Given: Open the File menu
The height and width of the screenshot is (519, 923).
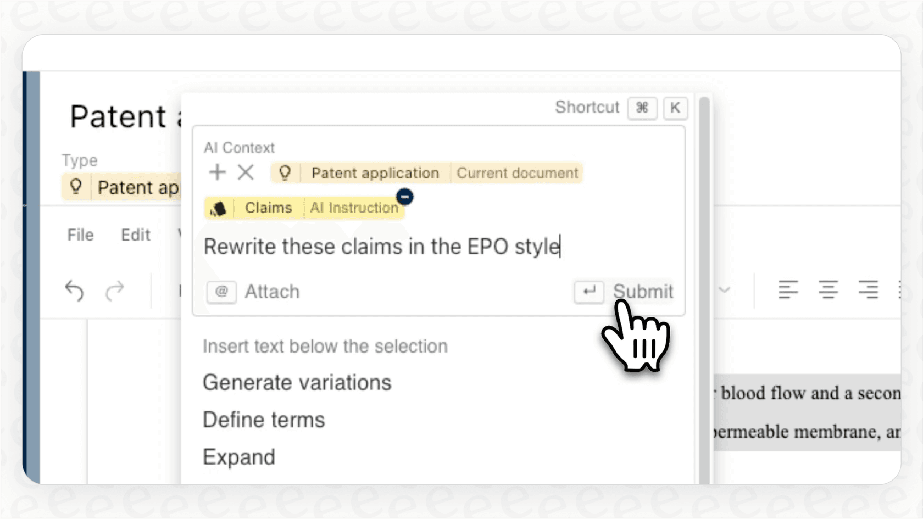Looking at the screenshot, I should click(80, 235).
